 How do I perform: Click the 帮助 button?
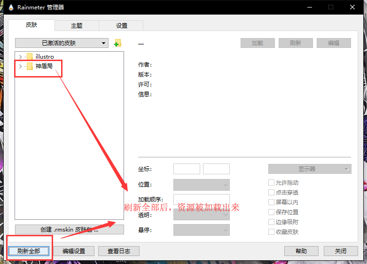click(301, 251)
